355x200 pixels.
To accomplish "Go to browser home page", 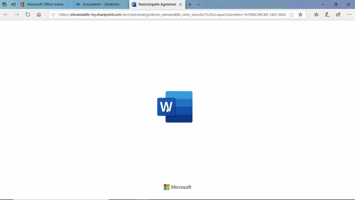I will (39, 14).
